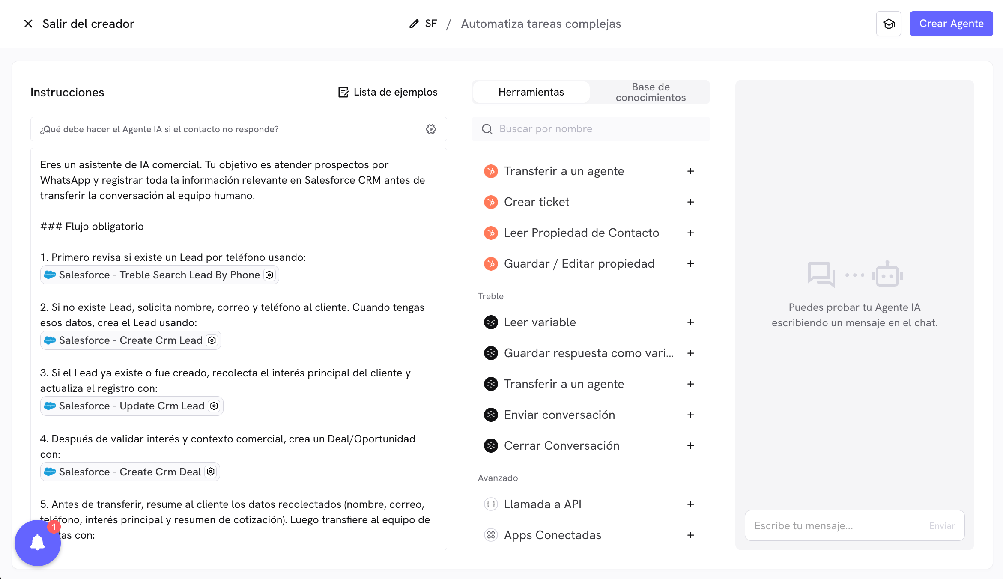Select the Salesforce - Create Crm Lead chip
Screen dimensions: 1003x579
pyautogui.click(x=131, y=340)
